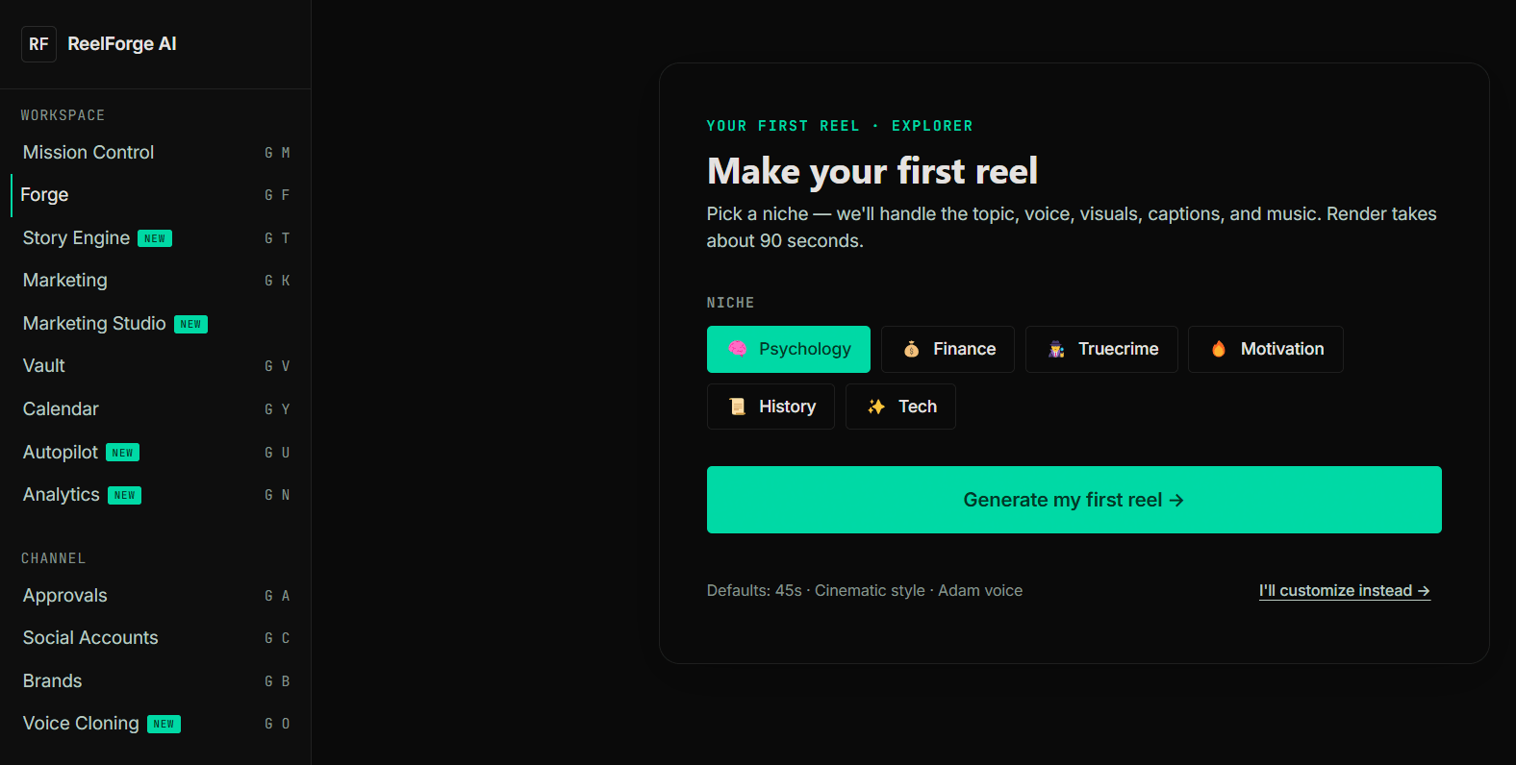Choose the Truecrime niche
This screenshot has width=1516, height=765.
click(x=1101, y=349)
